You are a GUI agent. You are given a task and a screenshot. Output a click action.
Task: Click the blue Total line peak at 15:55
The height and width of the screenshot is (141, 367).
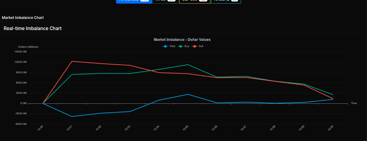[188, 94]
